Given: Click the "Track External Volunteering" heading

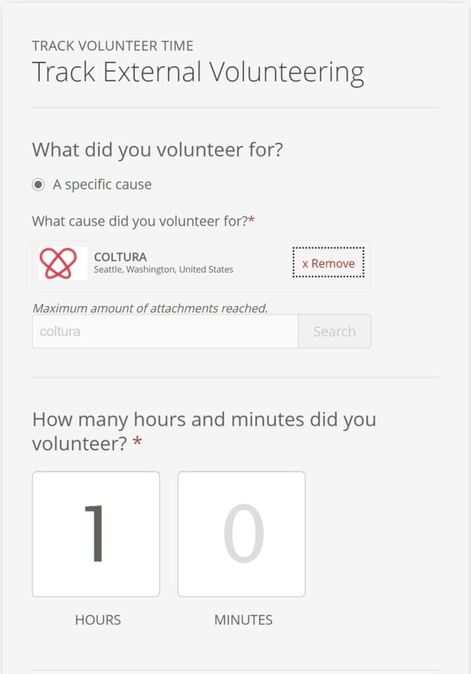Looking at the screenshot, I should tap(198, 71).
